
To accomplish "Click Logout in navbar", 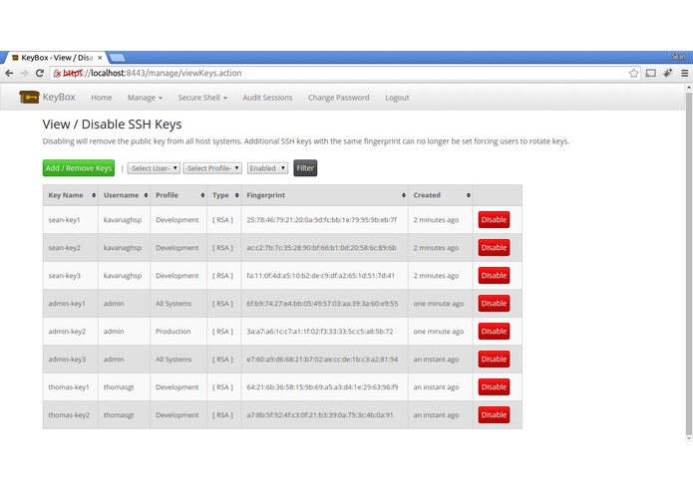I will [397, 98].
